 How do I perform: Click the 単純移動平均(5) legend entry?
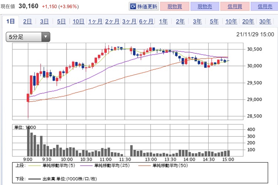click(59, 166)
